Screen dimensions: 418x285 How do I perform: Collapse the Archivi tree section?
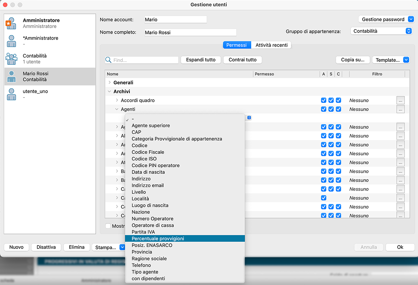pos(110,91)
